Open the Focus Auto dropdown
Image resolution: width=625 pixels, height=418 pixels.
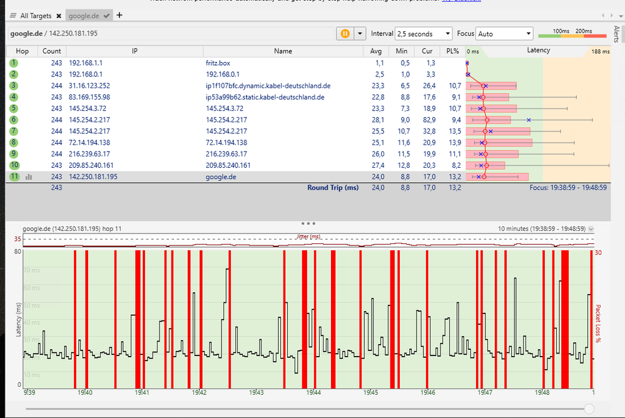[504, 34]
